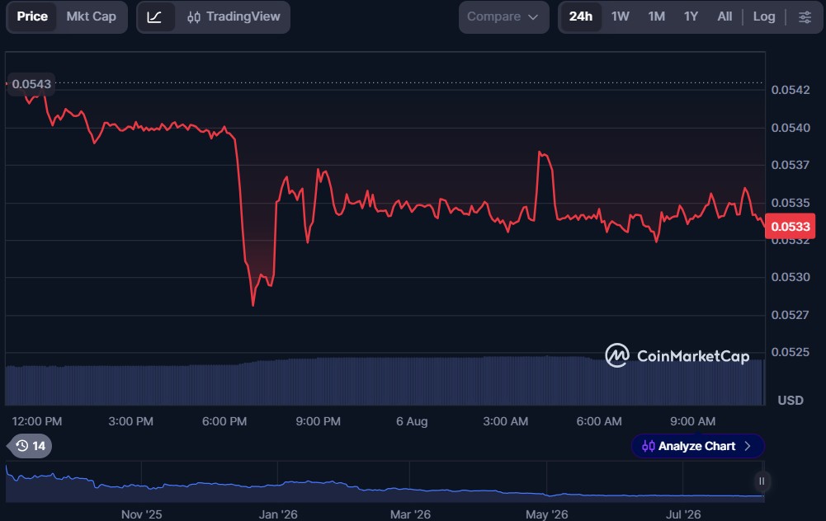Click the candlestick icon beside TradingView
The width and height of the screenshot is (826, 521).
click(x=193, y=17)
